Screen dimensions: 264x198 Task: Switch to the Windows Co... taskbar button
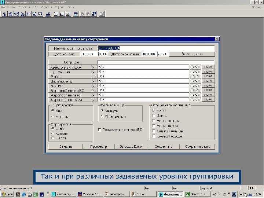pyautogui.click(x=90, y=194)
